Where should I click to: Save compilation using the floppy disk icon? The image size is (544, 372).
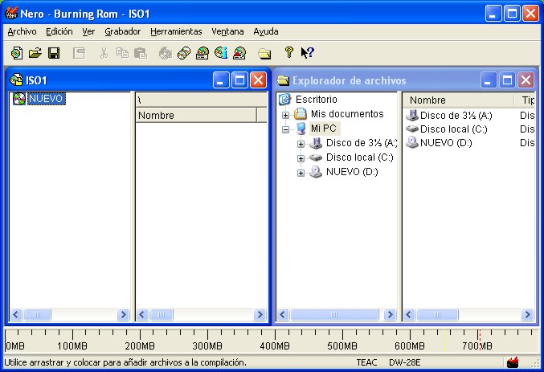tap(54, 53)
